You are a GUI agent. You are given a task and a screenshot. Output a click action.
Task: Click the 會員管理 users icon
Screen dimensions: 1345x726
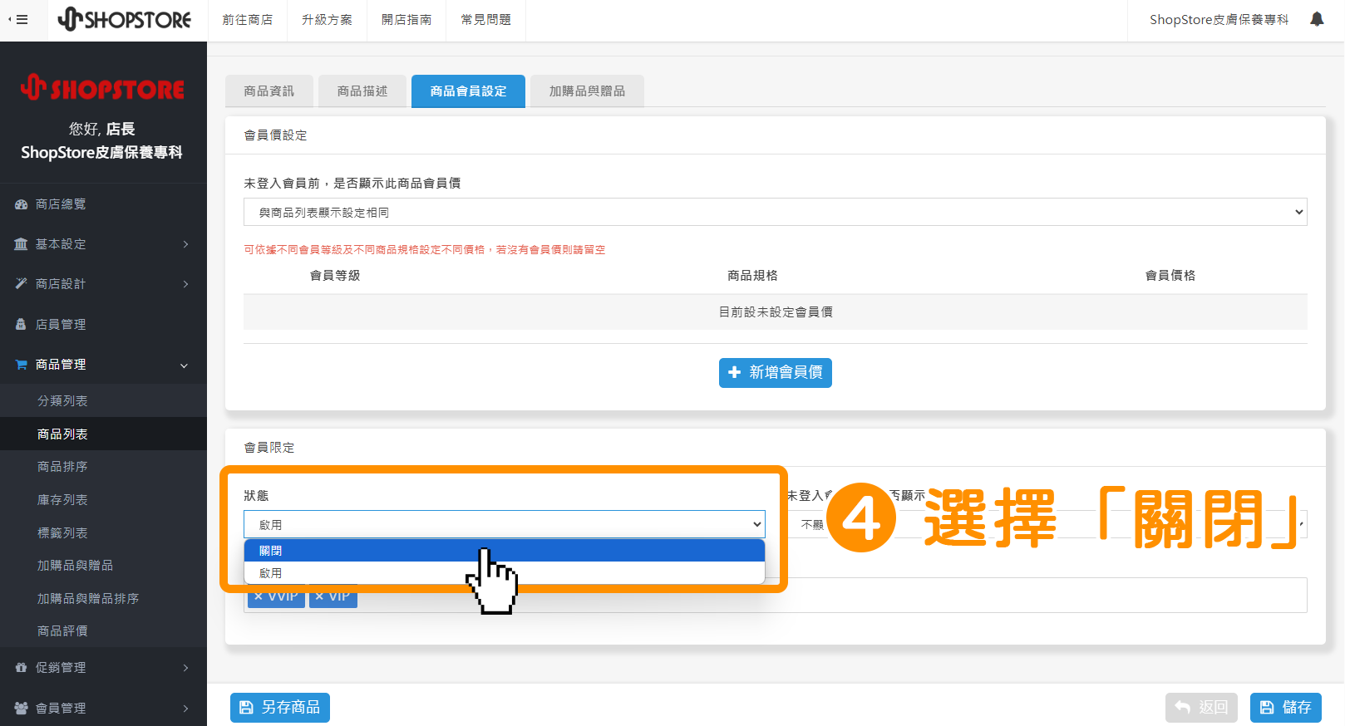click(x=22, y=709)
